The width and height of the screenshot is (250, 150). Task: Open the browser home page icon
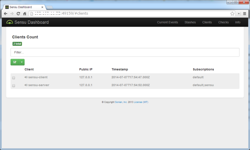[x=25, y=14]
